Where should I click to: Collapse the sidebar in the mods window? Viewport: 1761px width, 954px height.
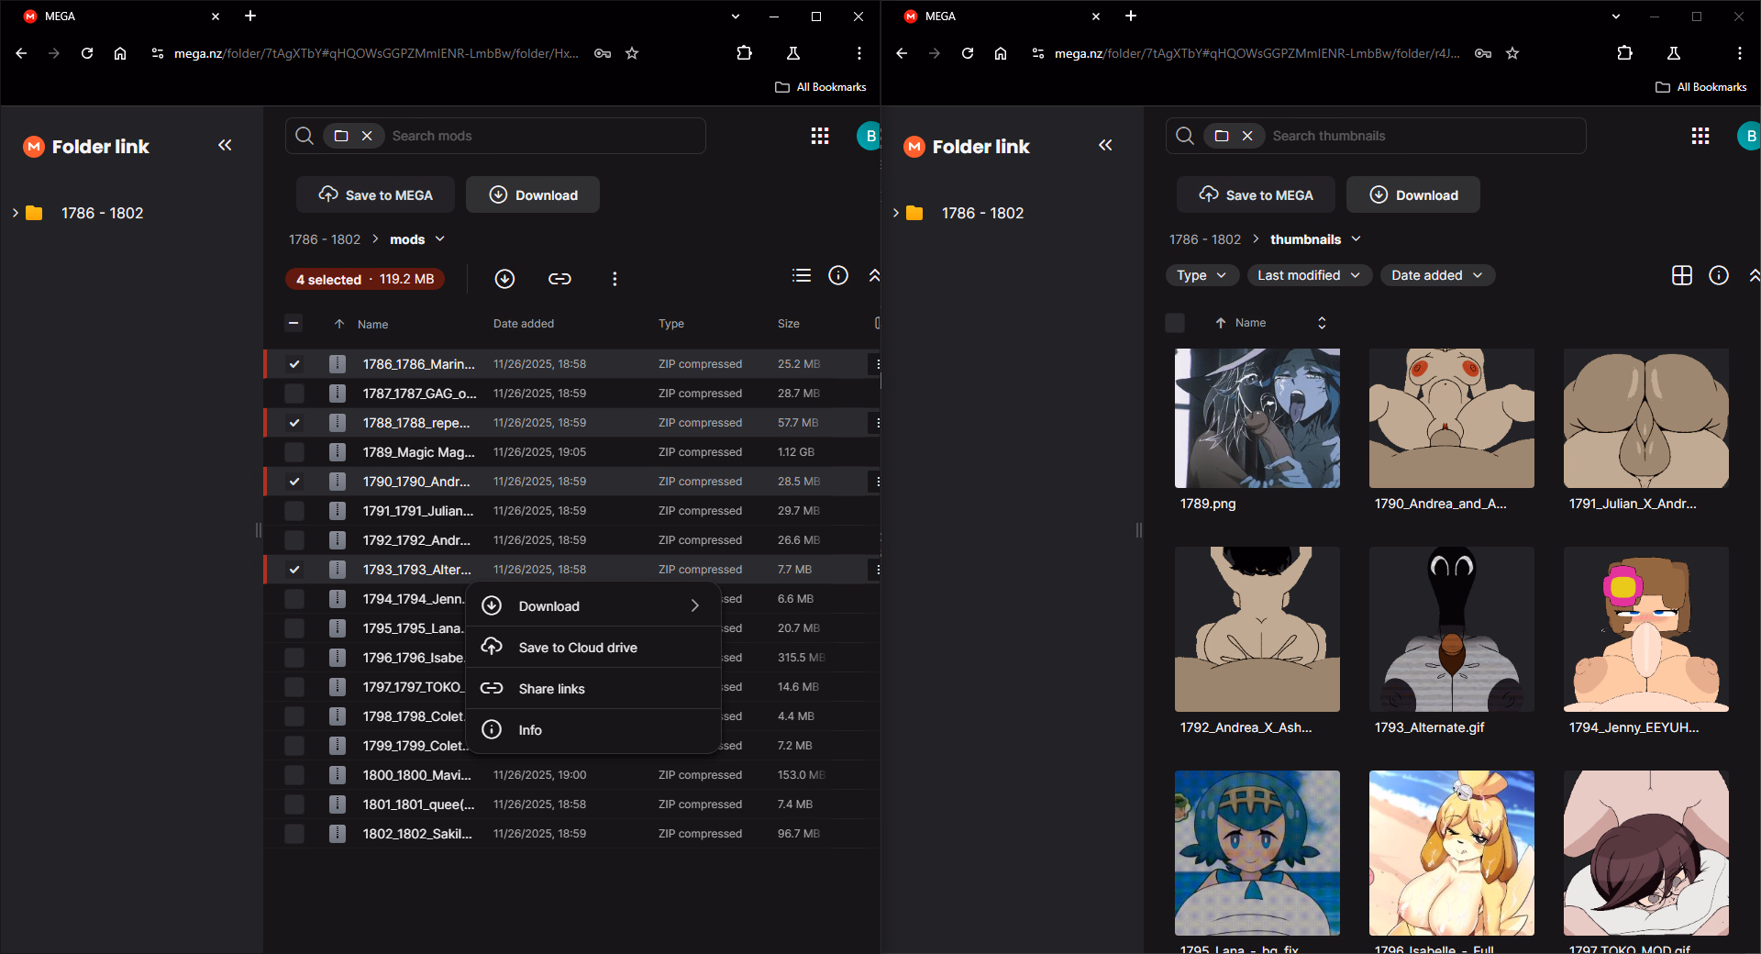(x=225, y=145)
